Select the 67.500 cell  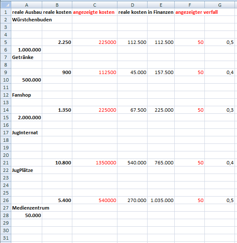click(x=132, y=110)
